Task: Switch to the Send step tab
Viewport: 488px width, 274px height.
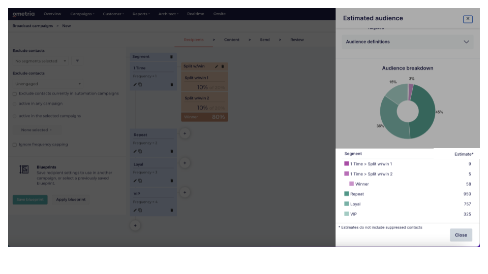Action: 265,40
